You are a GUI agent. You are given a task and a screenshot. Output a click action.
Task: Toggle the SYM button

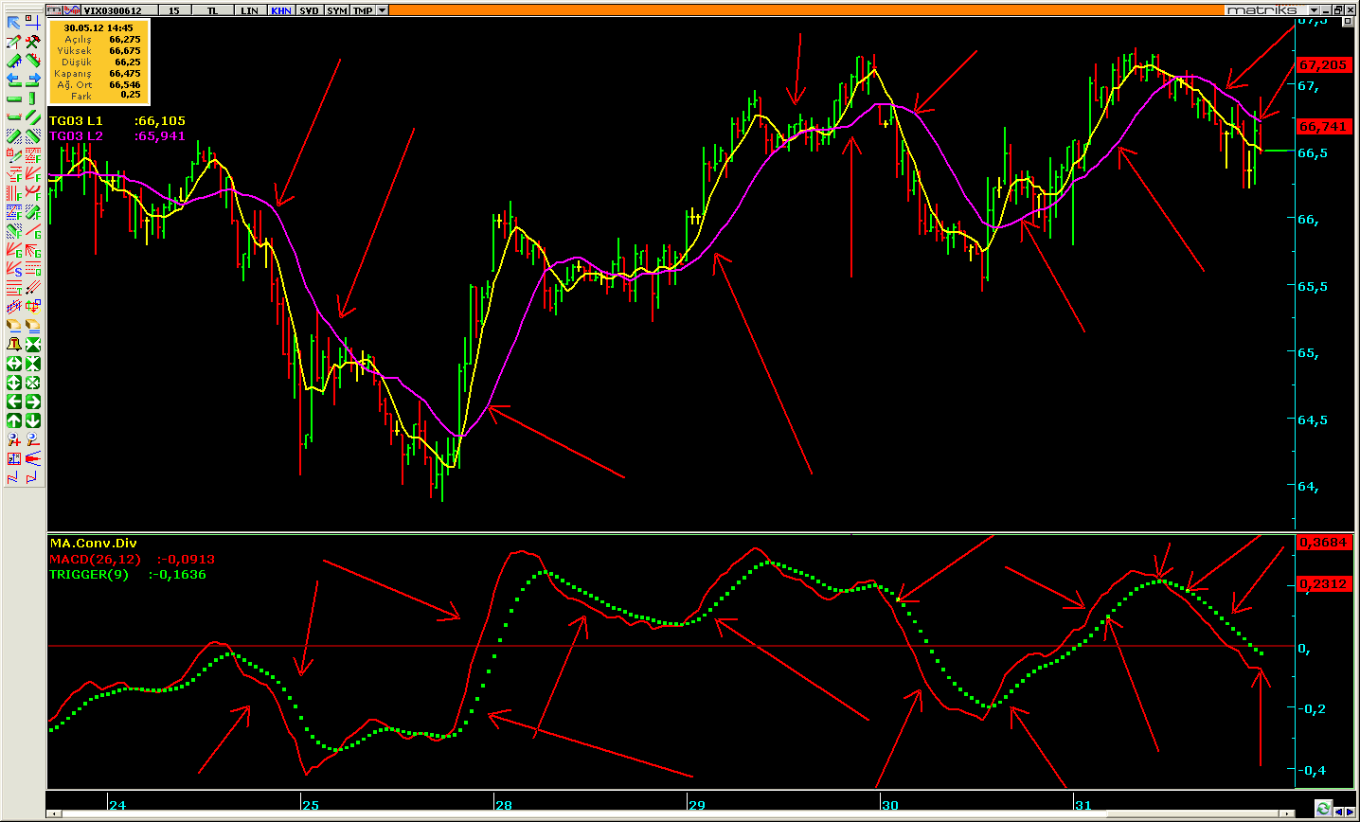pyautogui.click(x=336, y=10)
